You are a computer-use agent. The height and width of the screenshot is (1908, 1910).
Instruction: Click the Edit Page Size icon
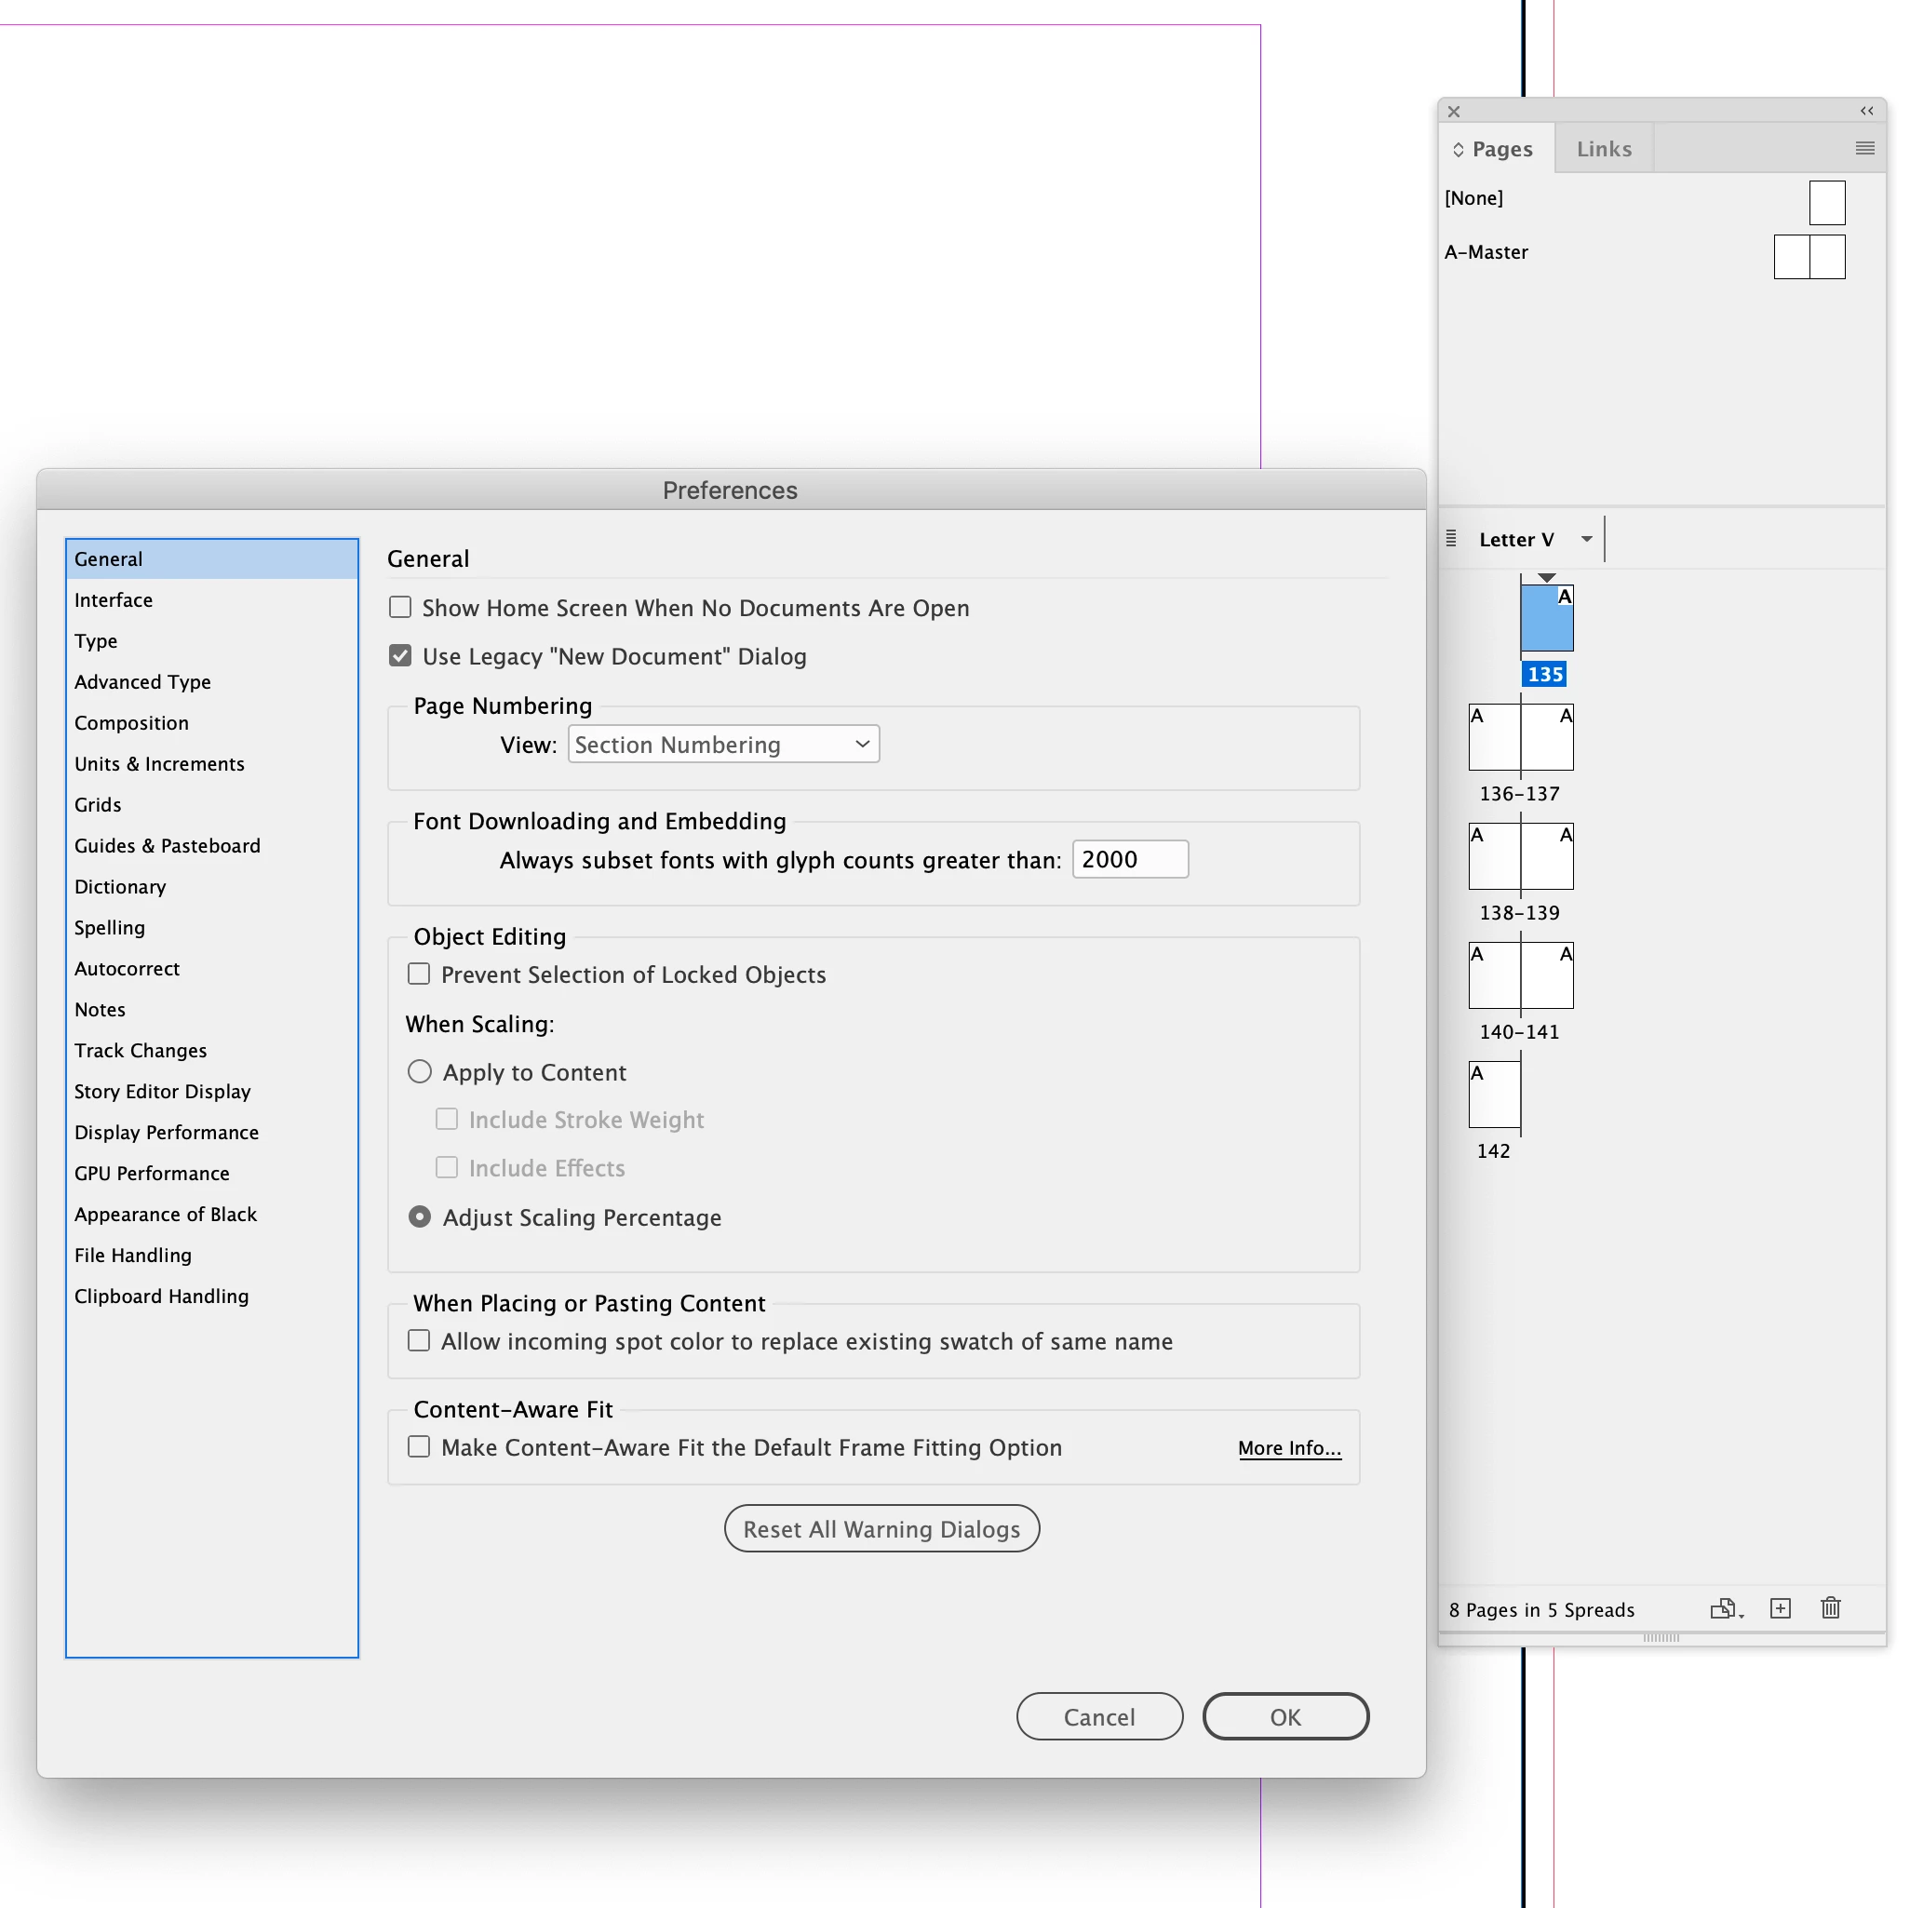point(1724,1608)
